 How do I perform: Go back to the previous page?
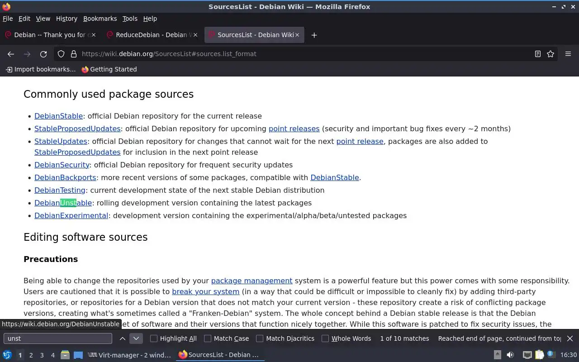pyautogui.click(x=11, y=54)
